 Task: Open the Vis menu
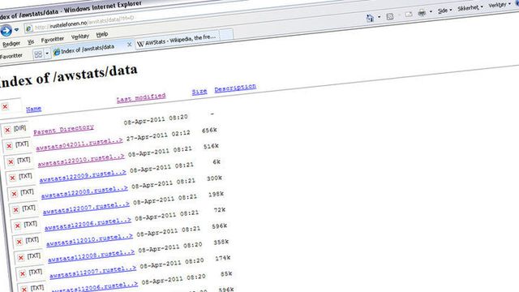[31, 42]
